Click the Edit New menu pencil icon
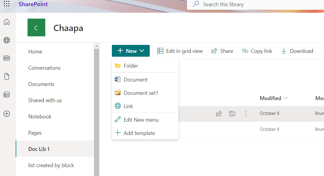This screenshot has width=324, height=176. [118, 119]
